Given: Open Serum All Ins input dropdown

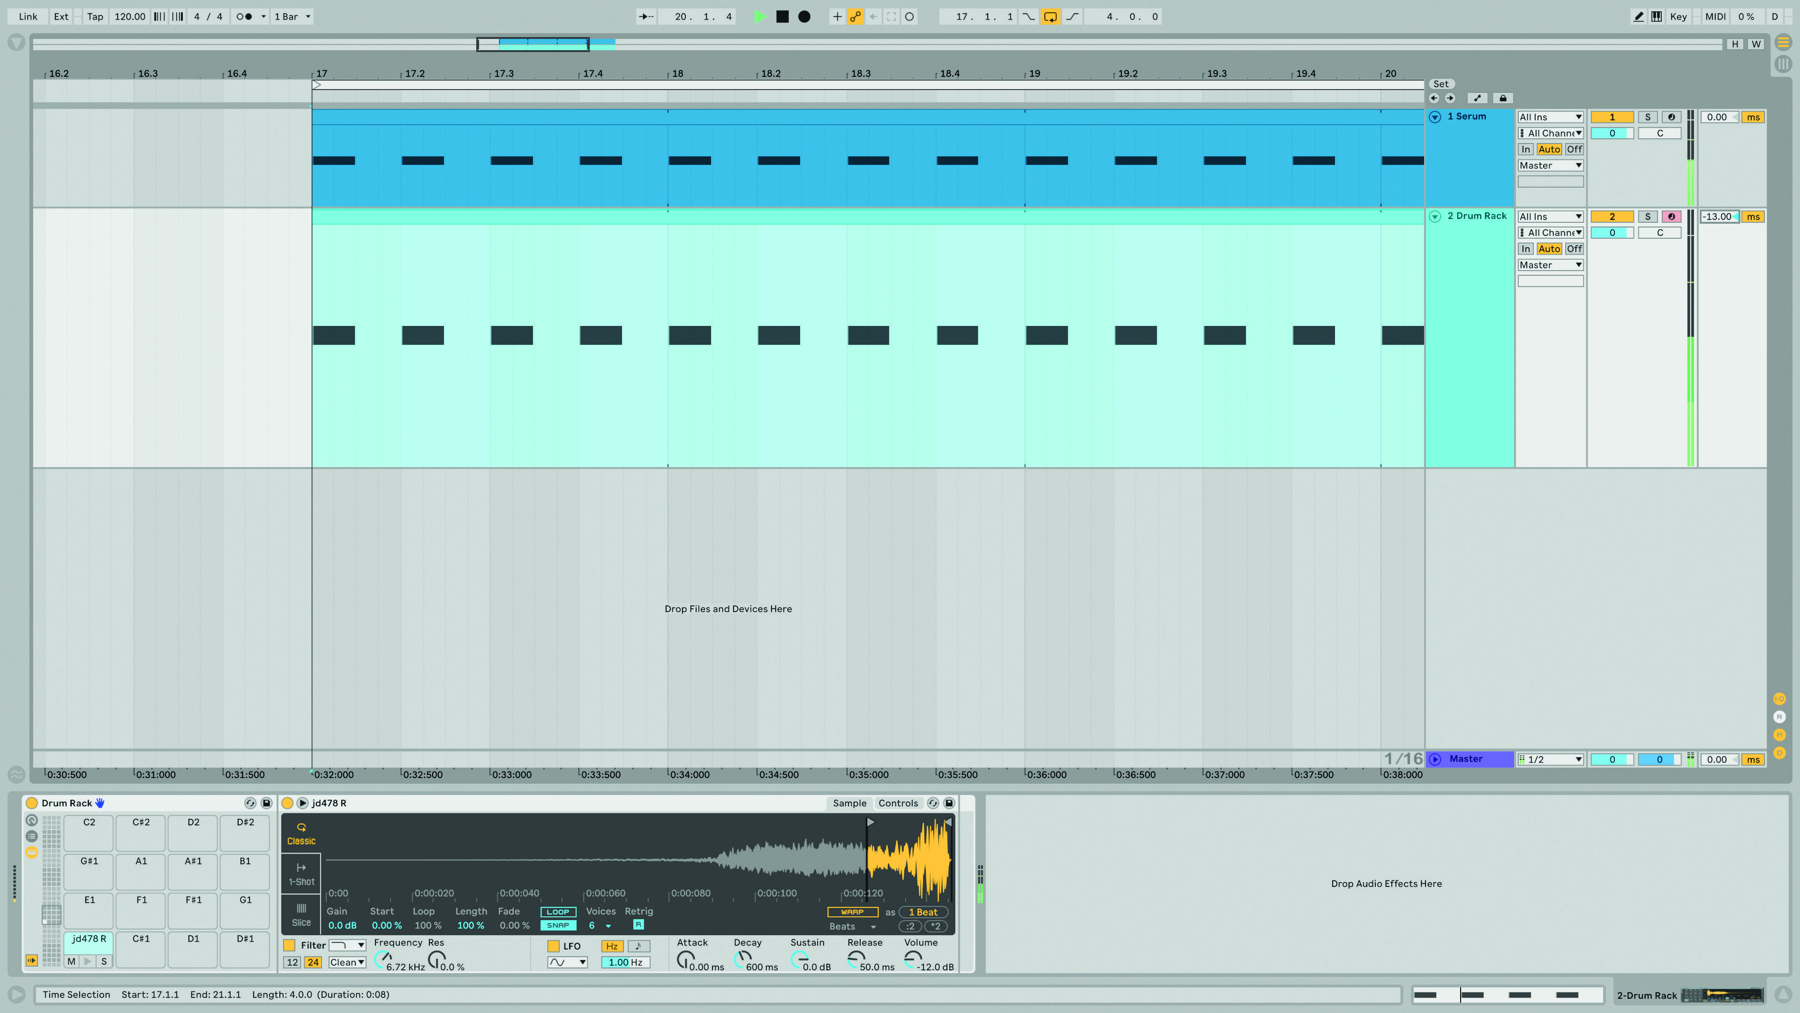Looking at the screenshot, I should [1550, 117].
